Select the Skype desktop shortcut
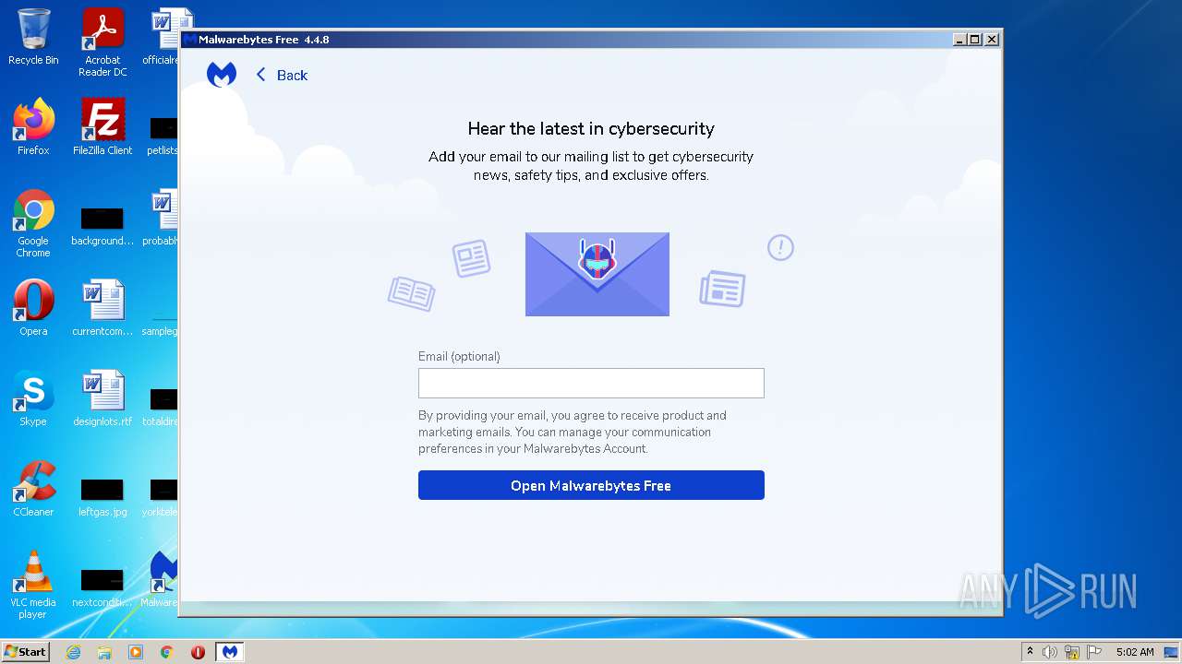Viewport: 1182px width, 664px height. (33, 398)
